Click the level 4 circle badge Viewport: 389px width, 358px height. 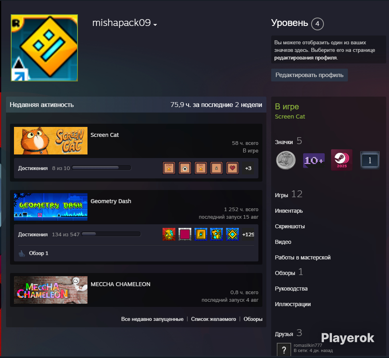tap(317, 24)
